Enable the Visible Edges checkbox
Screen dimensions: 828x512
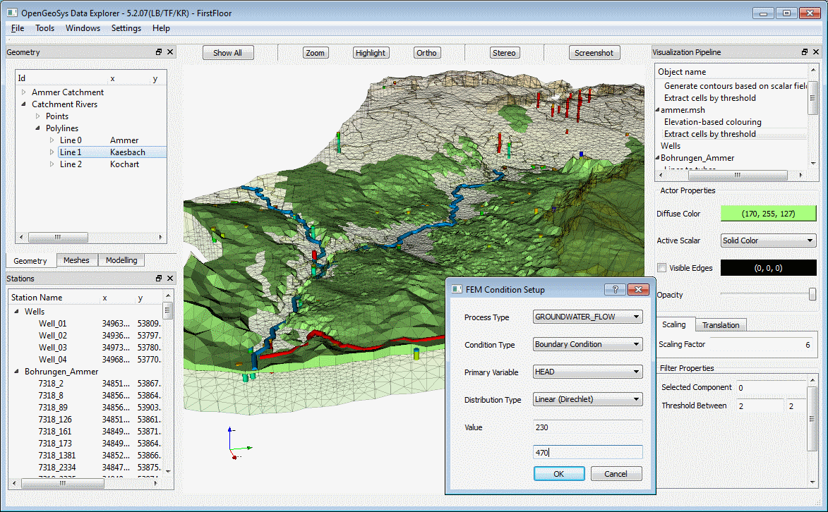click(x=661, y=268)
